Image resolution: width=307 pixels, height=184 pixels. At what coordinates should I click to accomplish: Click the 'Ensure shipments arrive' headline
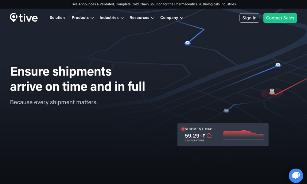77,79
